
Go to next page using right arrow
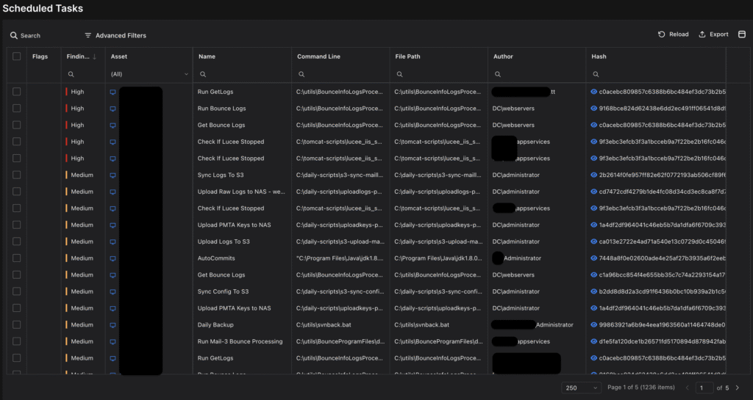pos(738,388)
